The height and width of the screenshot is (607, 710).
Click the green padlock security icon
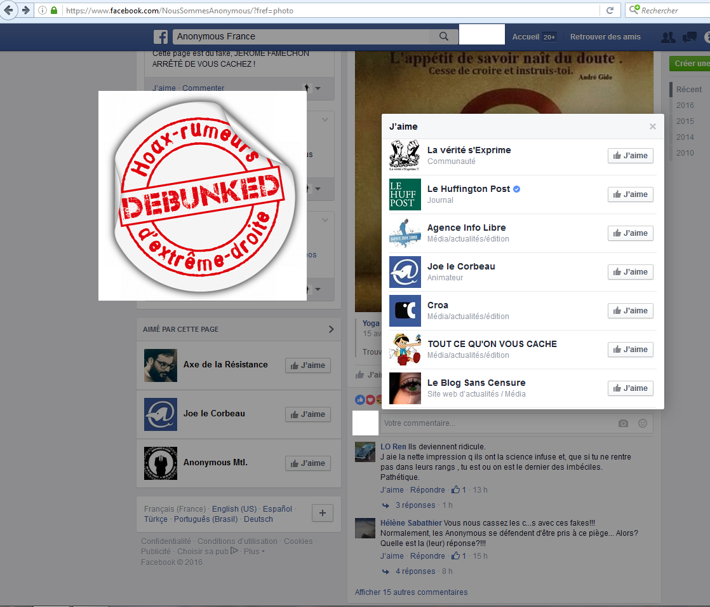click(54, 10)
